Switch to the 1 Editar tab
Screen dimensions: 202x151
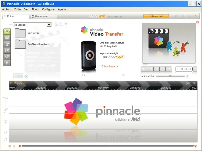tap(16, 16)
